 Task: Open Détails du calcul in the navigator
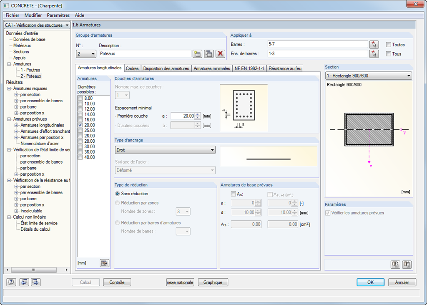35,229
